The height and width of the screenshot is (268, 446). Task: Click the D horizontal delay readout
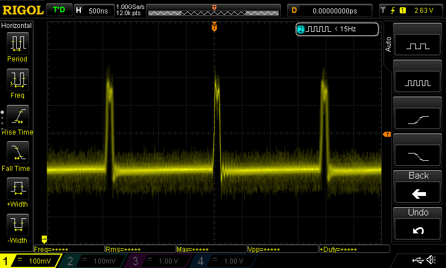pos(329,11)
